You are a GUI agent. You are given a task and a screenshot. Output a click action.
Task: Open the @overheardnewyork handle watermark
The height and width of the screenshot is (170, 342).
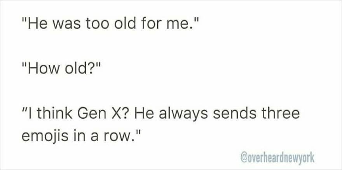pyautogui.click(x=277, y=158)
